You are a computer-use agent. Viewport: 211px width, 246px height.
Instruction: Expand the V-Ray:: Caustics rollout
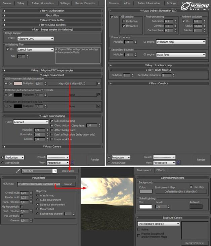[x=158, y=83]
